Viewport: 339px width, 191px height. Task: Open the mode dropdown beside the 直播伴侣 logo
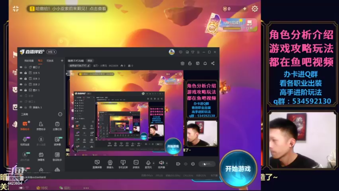[x=51, y=52]
